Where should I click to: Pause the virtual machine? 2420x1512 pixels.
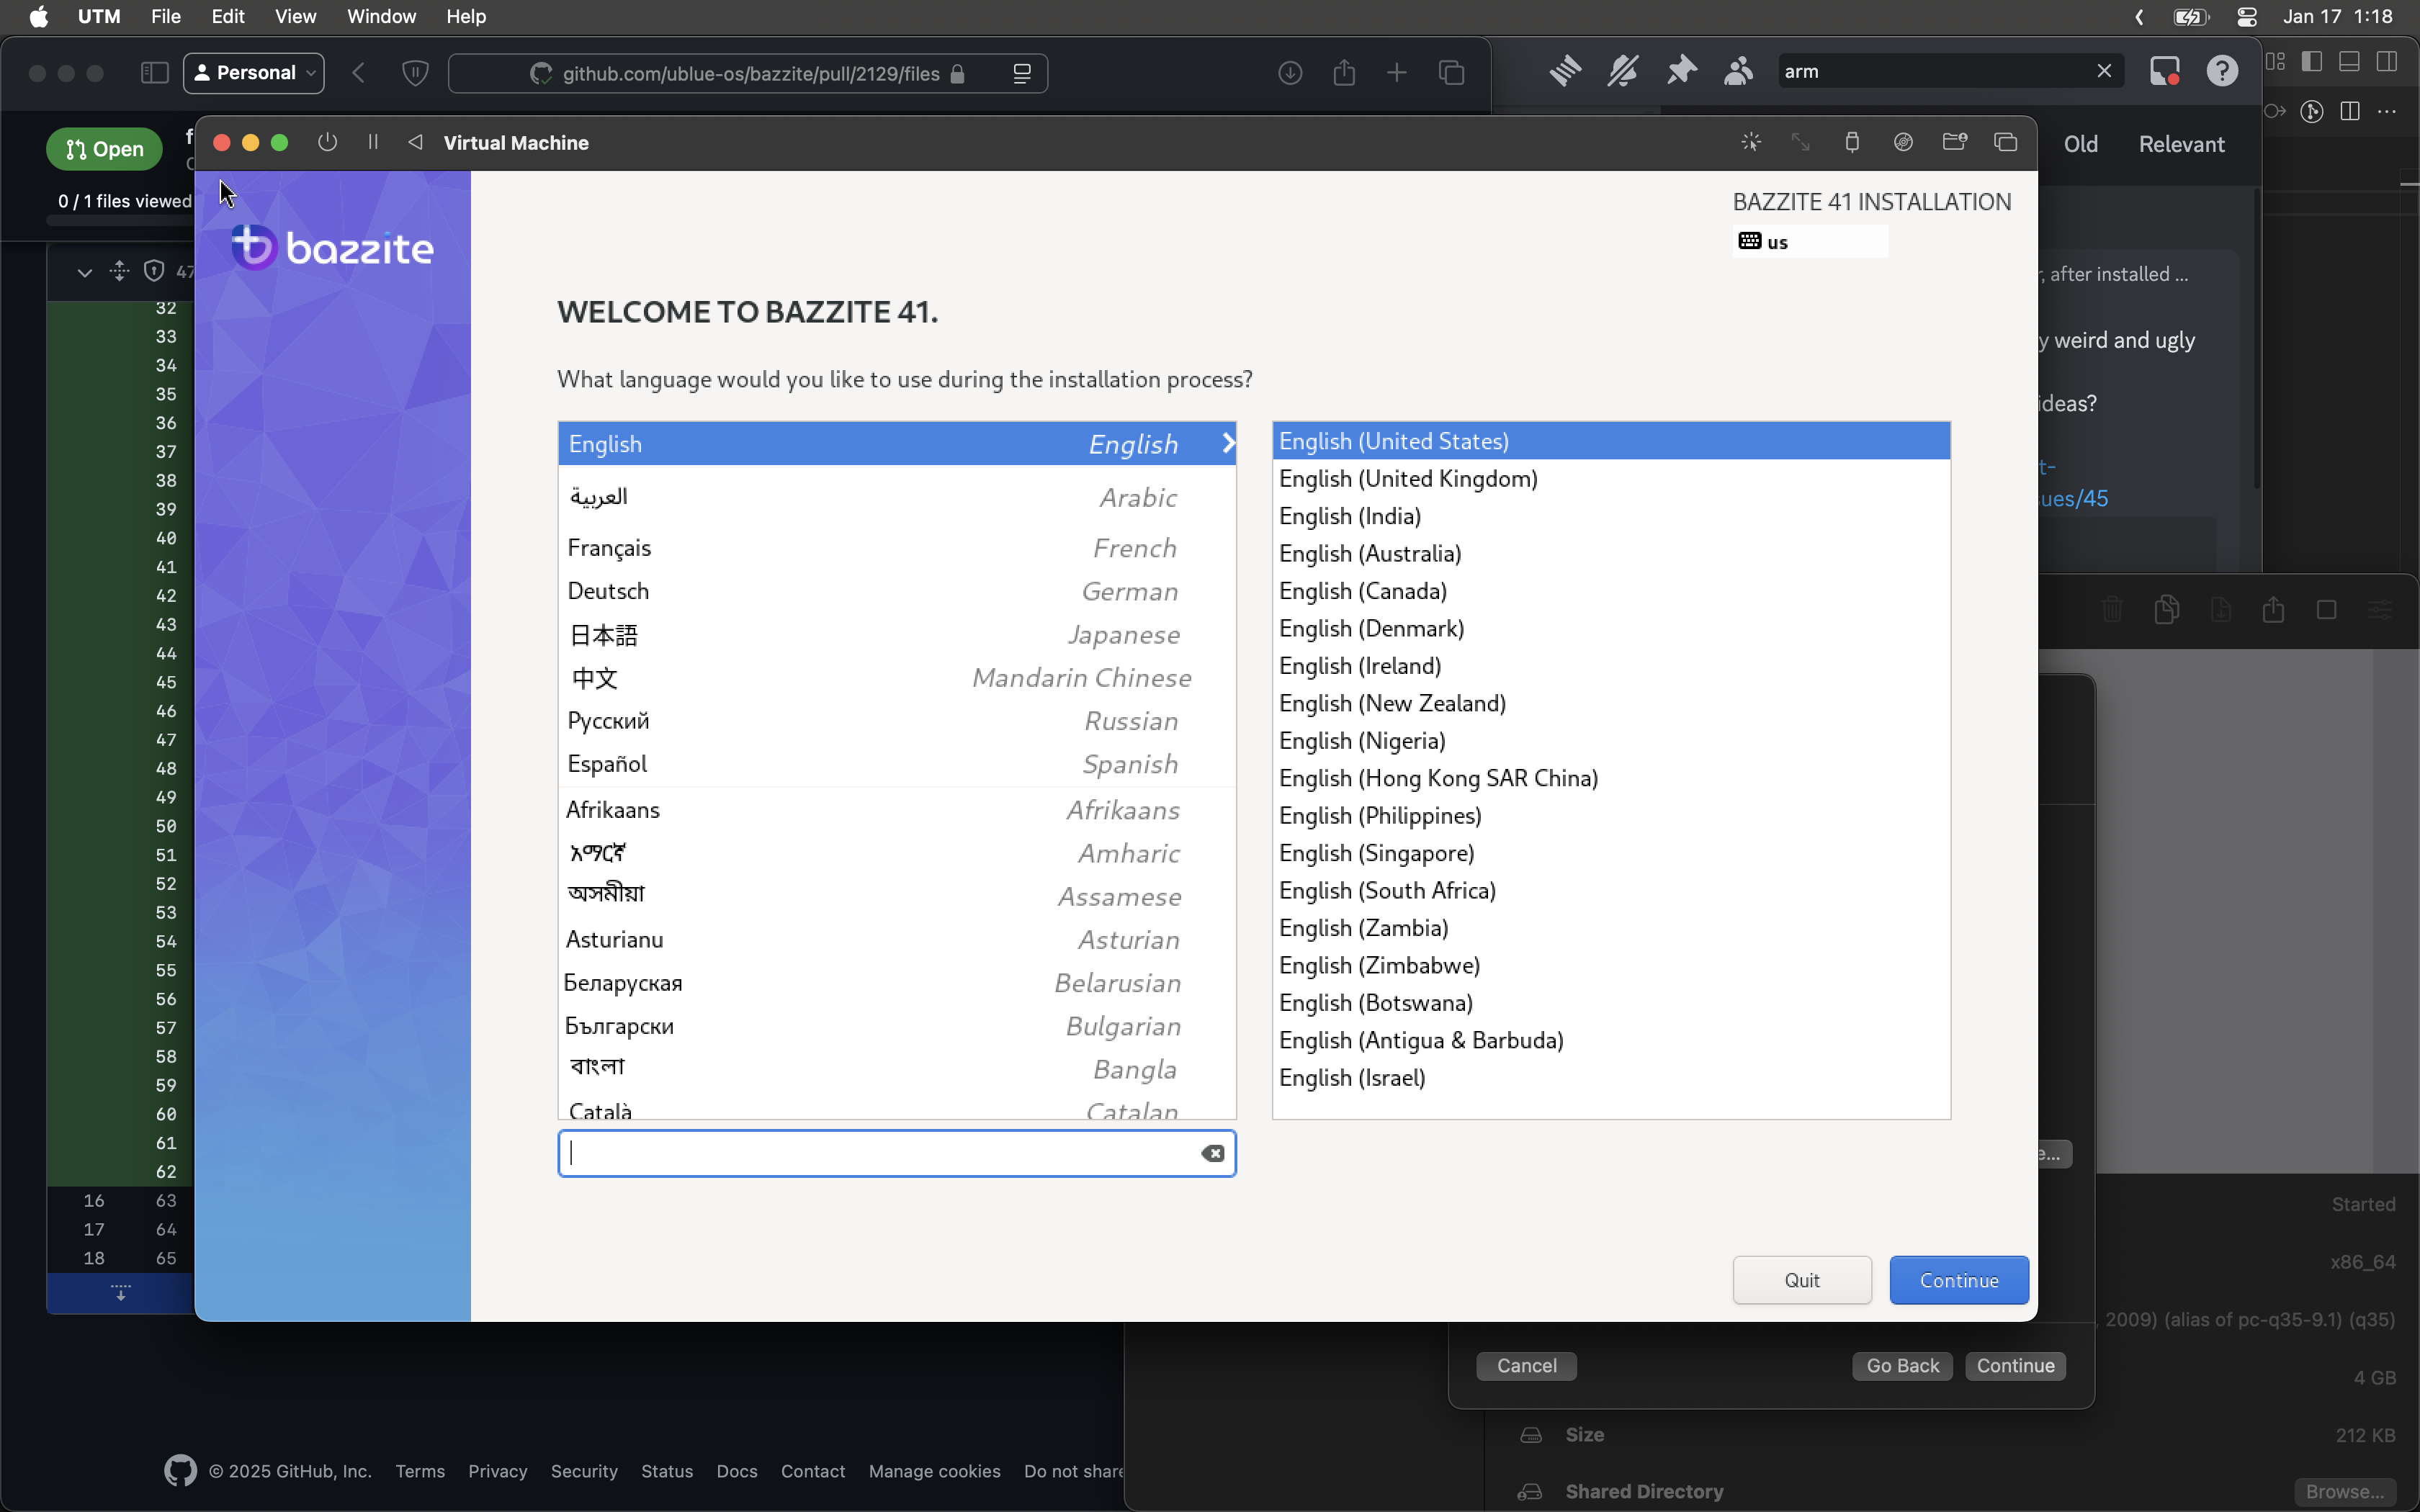coord(373,142)
